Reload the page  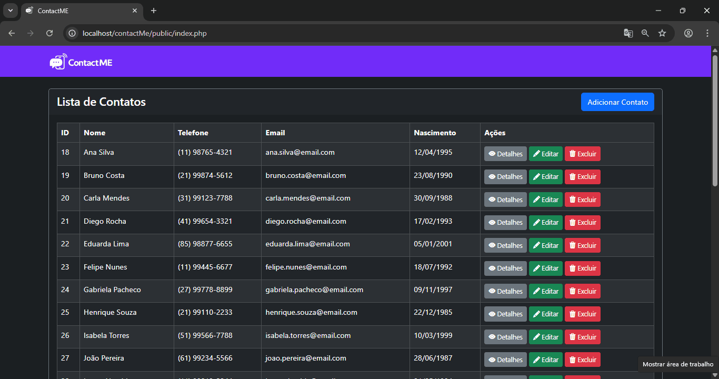pyautogui.click(x=49, y=33)
